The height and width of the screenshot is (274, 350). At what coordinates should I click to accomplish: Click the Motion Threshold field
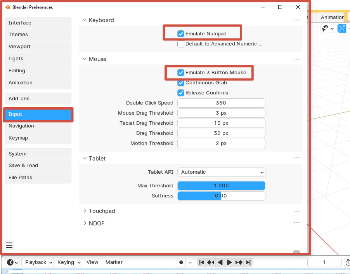[221, 143]
